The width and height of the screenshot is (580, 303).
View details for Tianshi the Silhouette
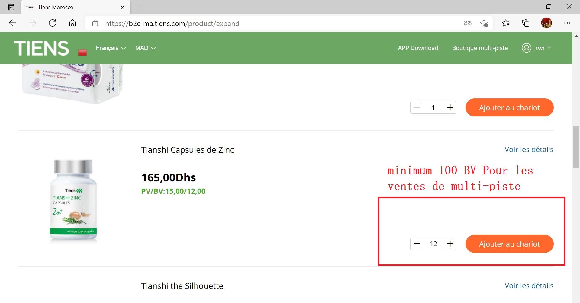click(529, 285)
